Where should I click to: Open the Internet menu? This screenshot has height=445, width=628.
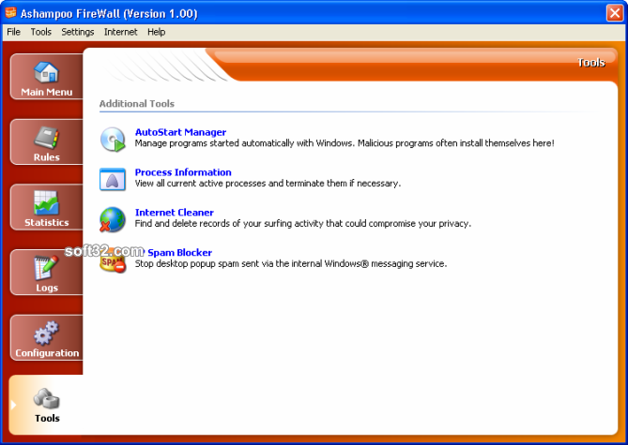point(120,32)
